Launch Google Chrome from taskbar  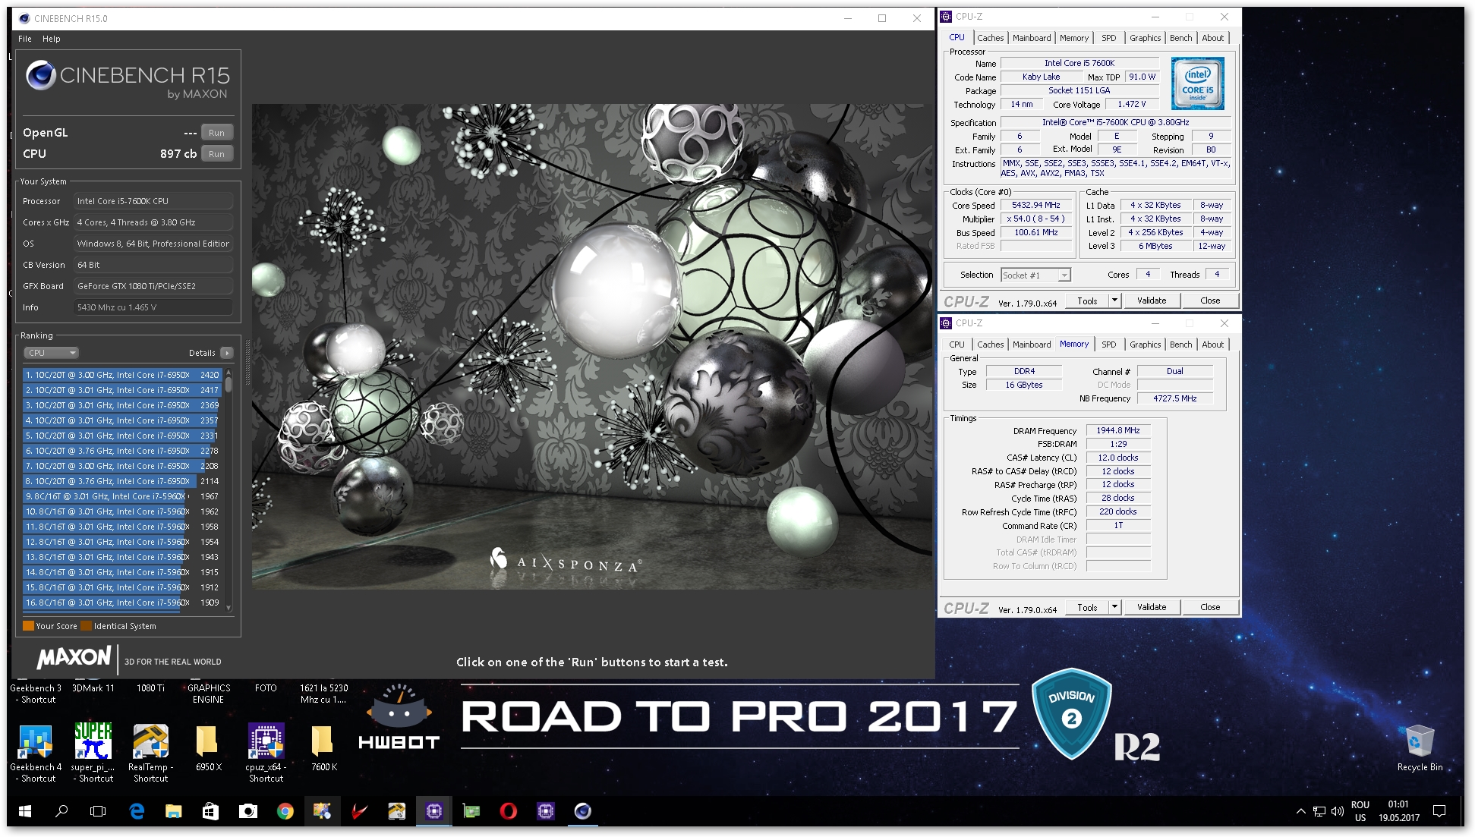click(x=285, y=811)
